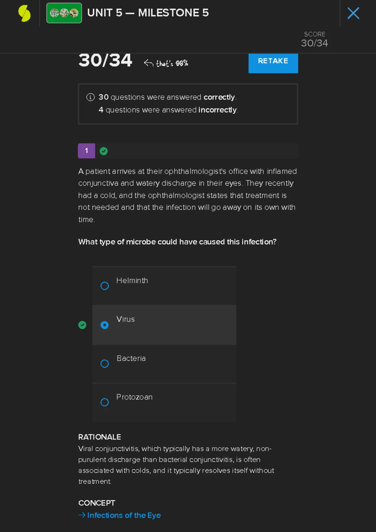Select the Bacteria radio button

tap(105, 363)
